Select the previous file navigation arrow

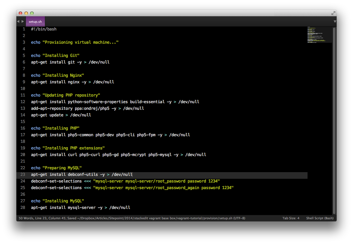[x=18, y=21]
